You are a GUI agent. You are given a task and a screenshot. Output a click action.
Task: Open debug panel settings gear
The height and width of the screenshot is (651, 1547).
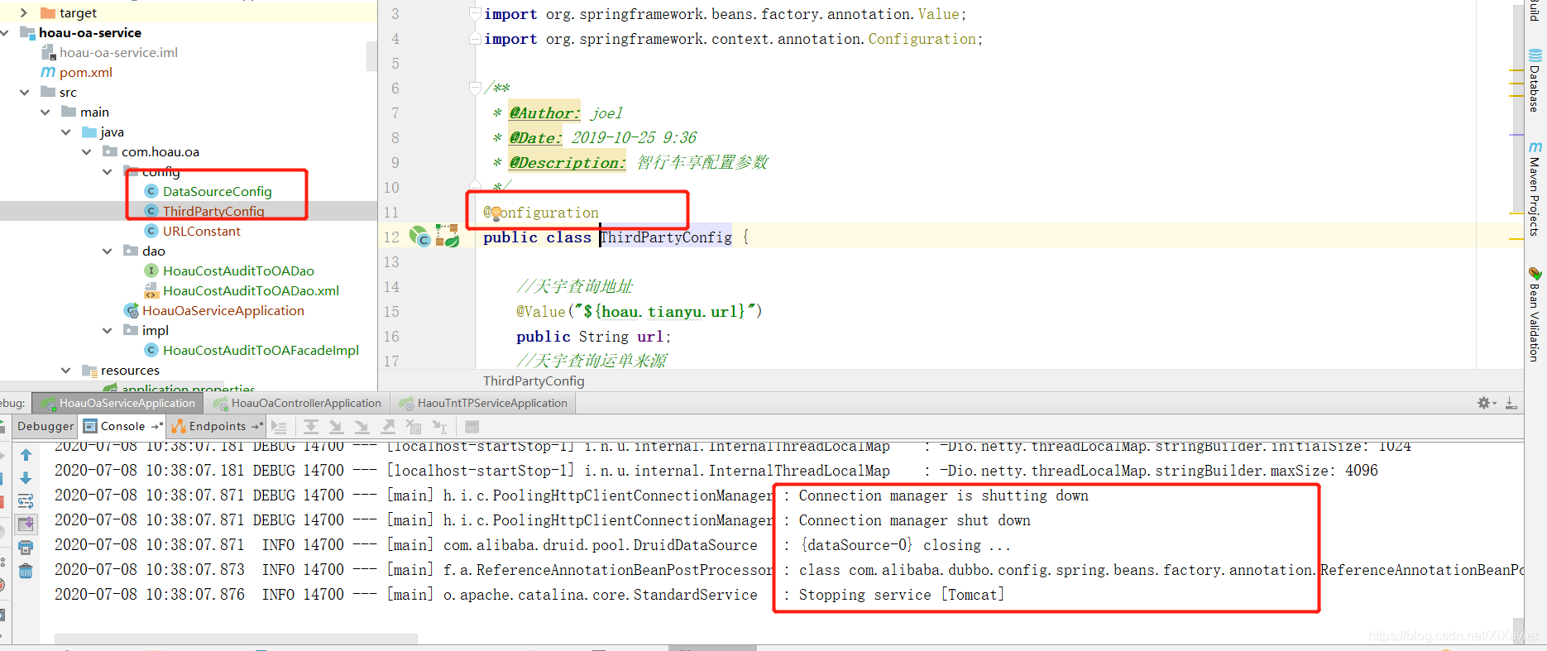(x=1485, y=403)
